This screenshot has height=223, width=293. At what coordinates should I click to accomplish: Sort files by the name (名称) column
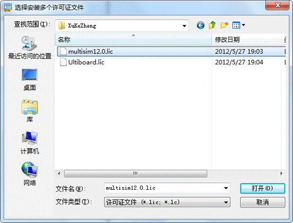click(x=133, y=40)
